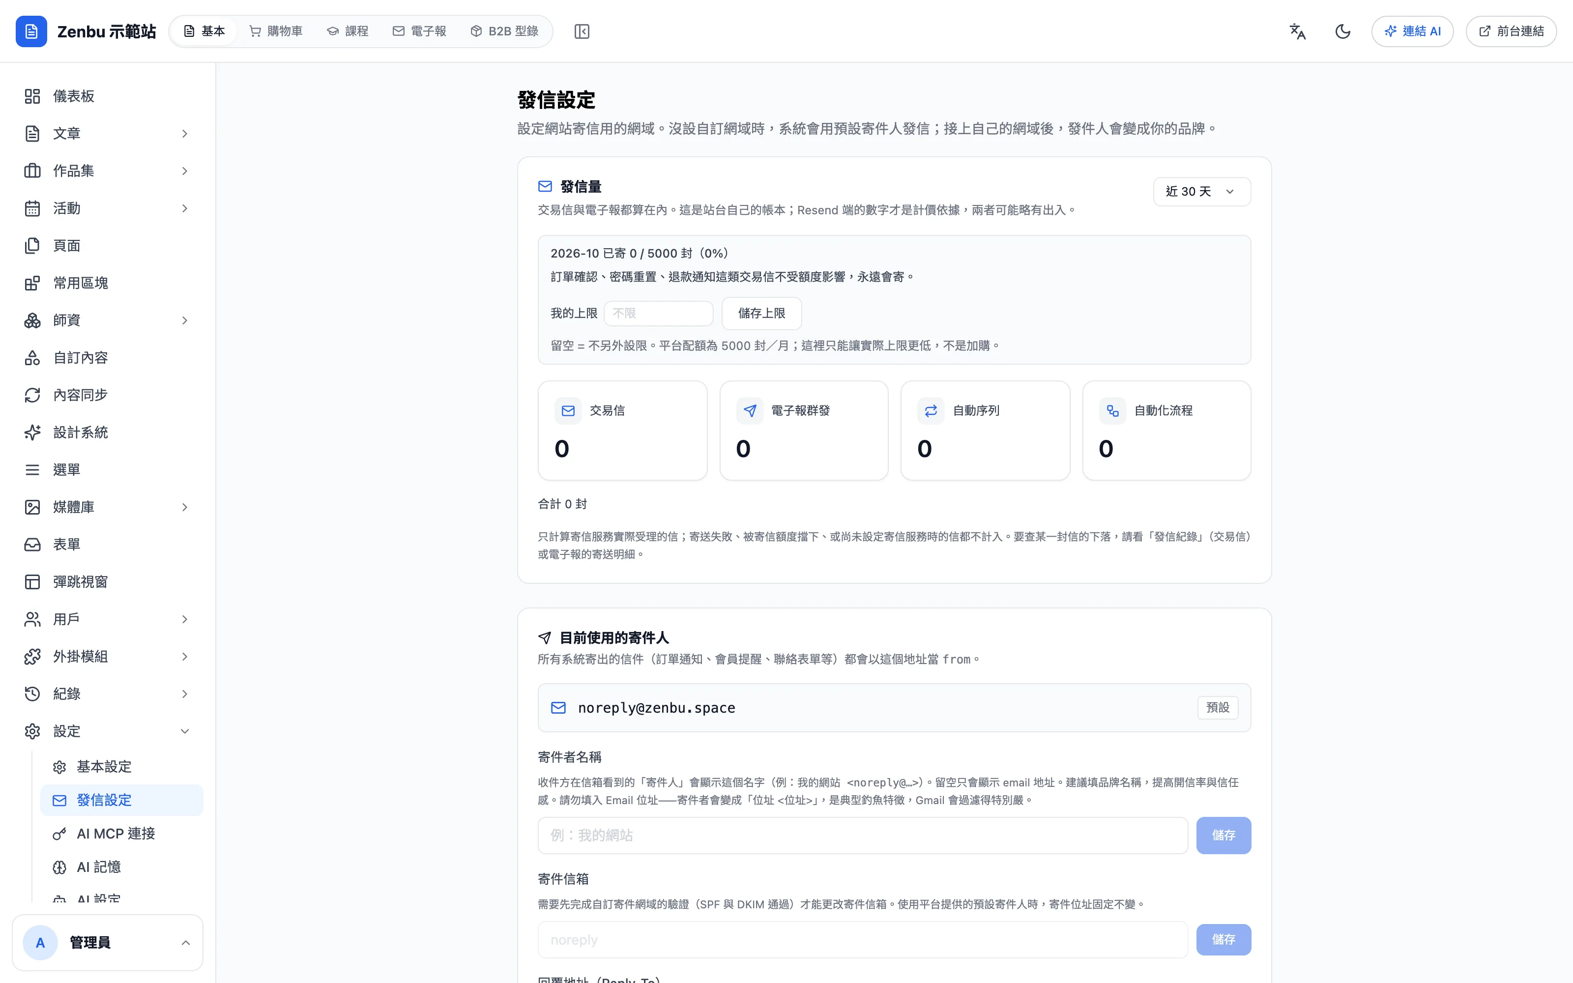Screen dimensions: 1573x983
Task: Switch to the 購物車 top tab
Action: pyautogui.click(x=276, y=31)
